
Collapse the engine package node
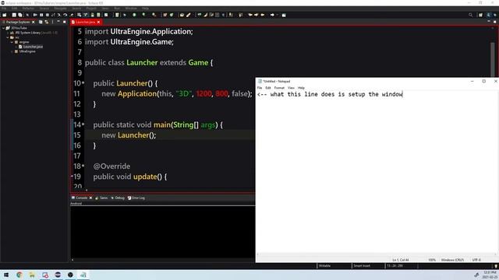[x=12, y=42]
